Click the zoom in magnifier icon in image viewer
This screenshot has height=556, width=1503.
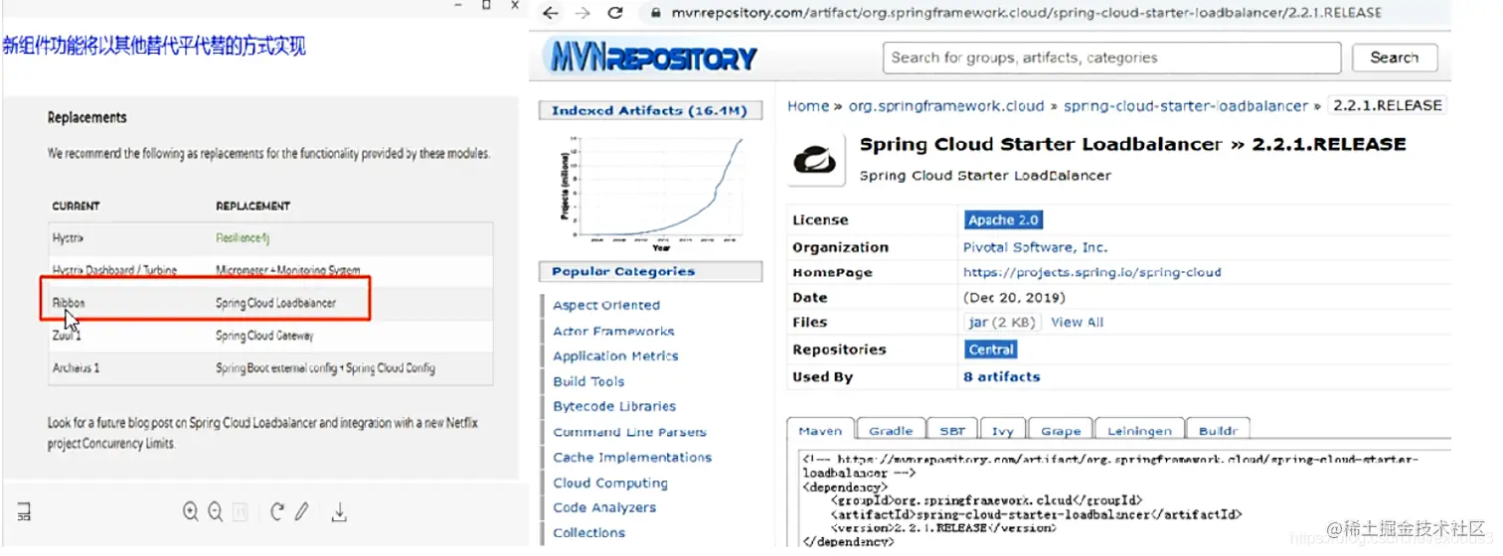coord(190,512)
